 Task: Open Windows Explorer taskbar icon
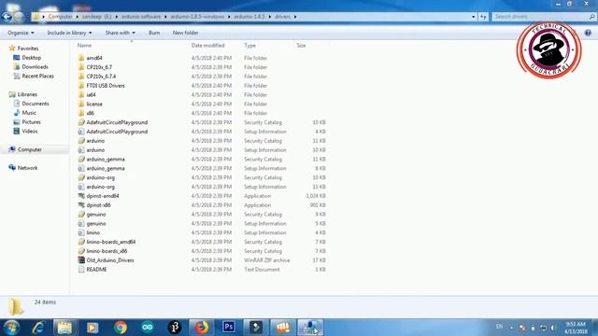coord(64,328)
